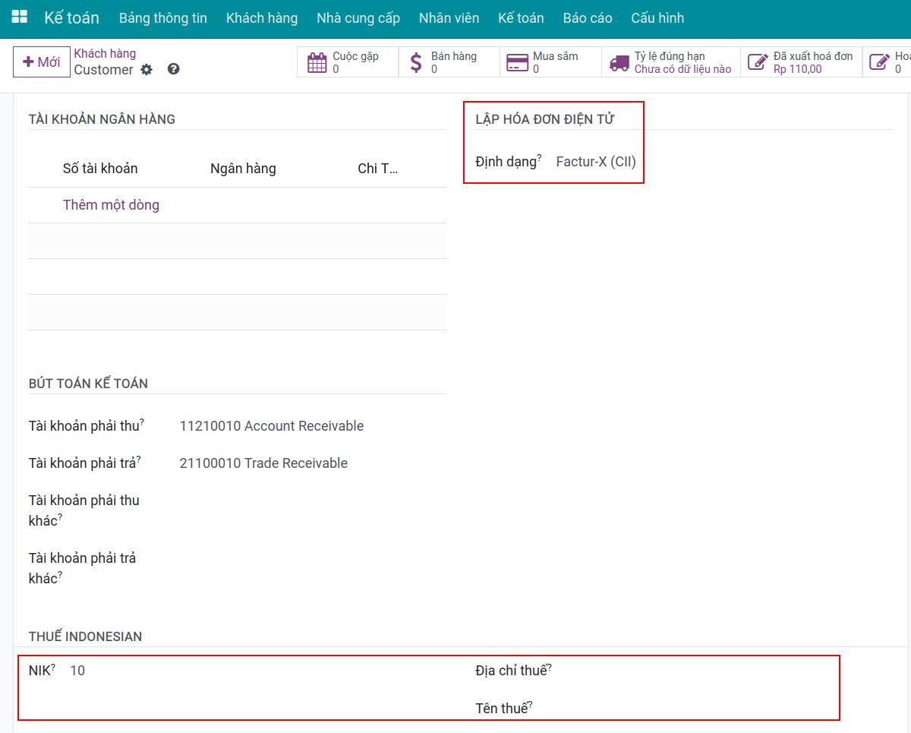Open the gear actions menu beside Customer
Viewport: 911px width, 733px height.
tap(147, 70)
